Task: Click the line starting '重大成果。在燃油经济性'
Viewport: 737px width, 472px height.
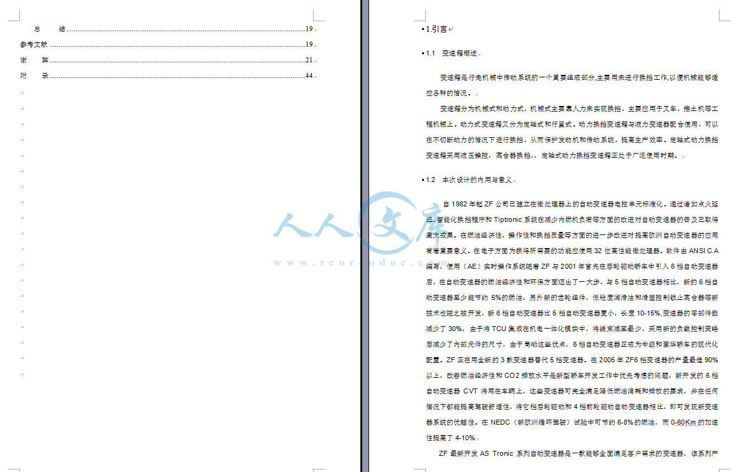Action: pyautogui.click(x=572, y=235)
